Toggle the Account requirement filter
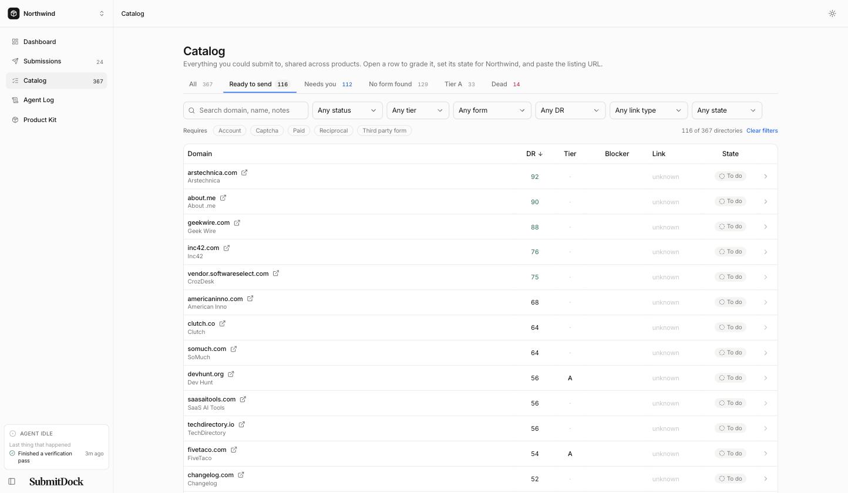Viewport: 848px width, 493px height. coord(230,130)
